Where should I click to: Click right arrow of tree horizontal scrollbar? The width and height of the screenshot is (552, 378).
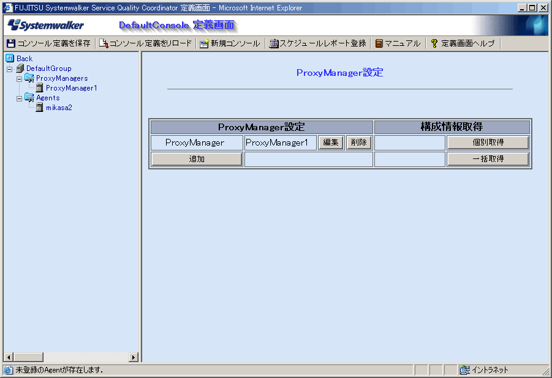coord(134,357)
